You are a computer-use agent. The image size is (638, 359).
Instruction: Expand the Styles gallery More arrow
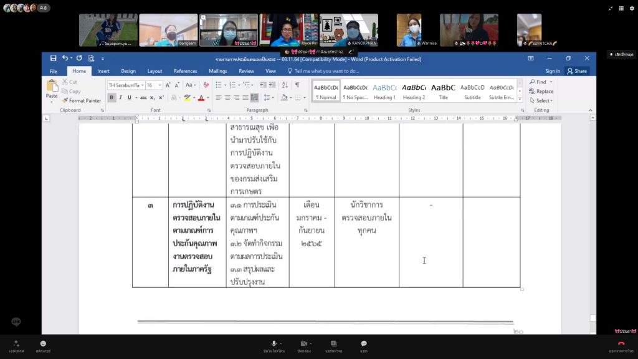(x=517, y=98)
